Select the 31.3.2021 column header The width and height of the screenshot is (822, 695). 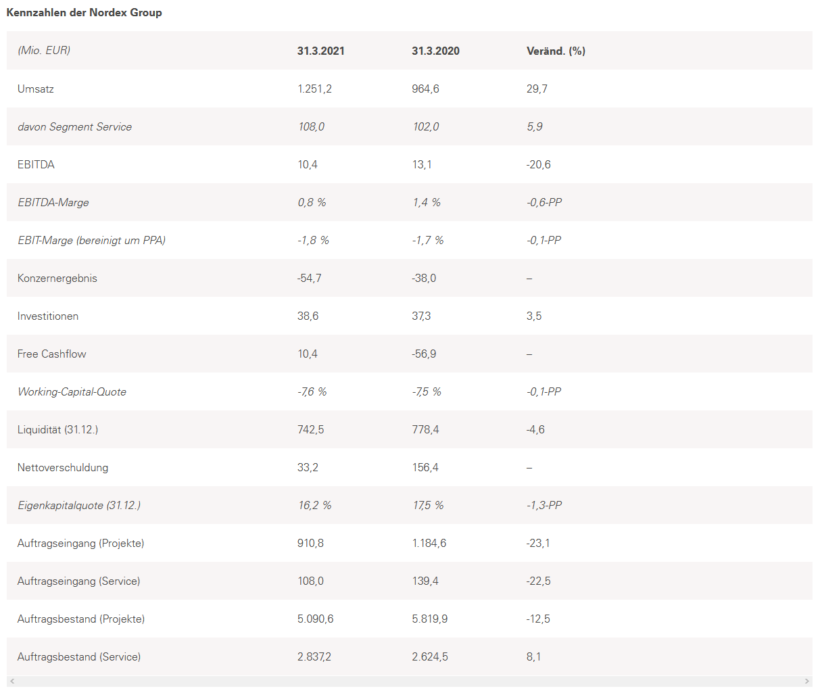click(320, 51)
